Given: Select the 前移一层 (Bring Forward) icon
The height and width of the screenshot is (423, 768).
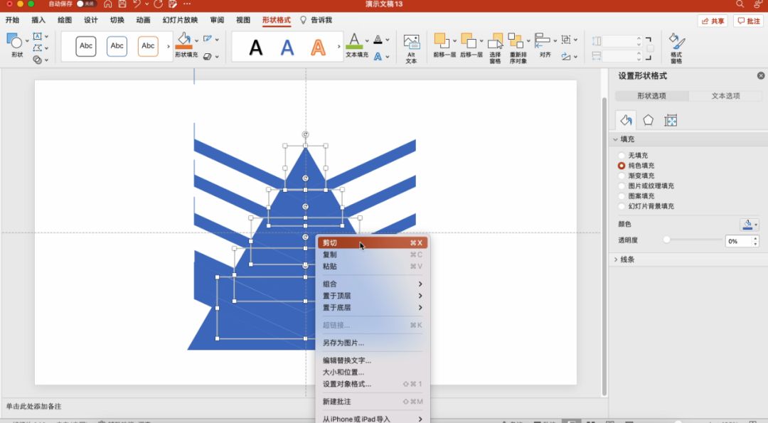Looking at the screenshot, I should (441, 41).
